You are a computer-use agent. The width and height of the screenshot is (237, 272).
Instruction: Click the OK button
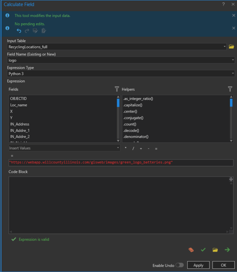point(223,265)
